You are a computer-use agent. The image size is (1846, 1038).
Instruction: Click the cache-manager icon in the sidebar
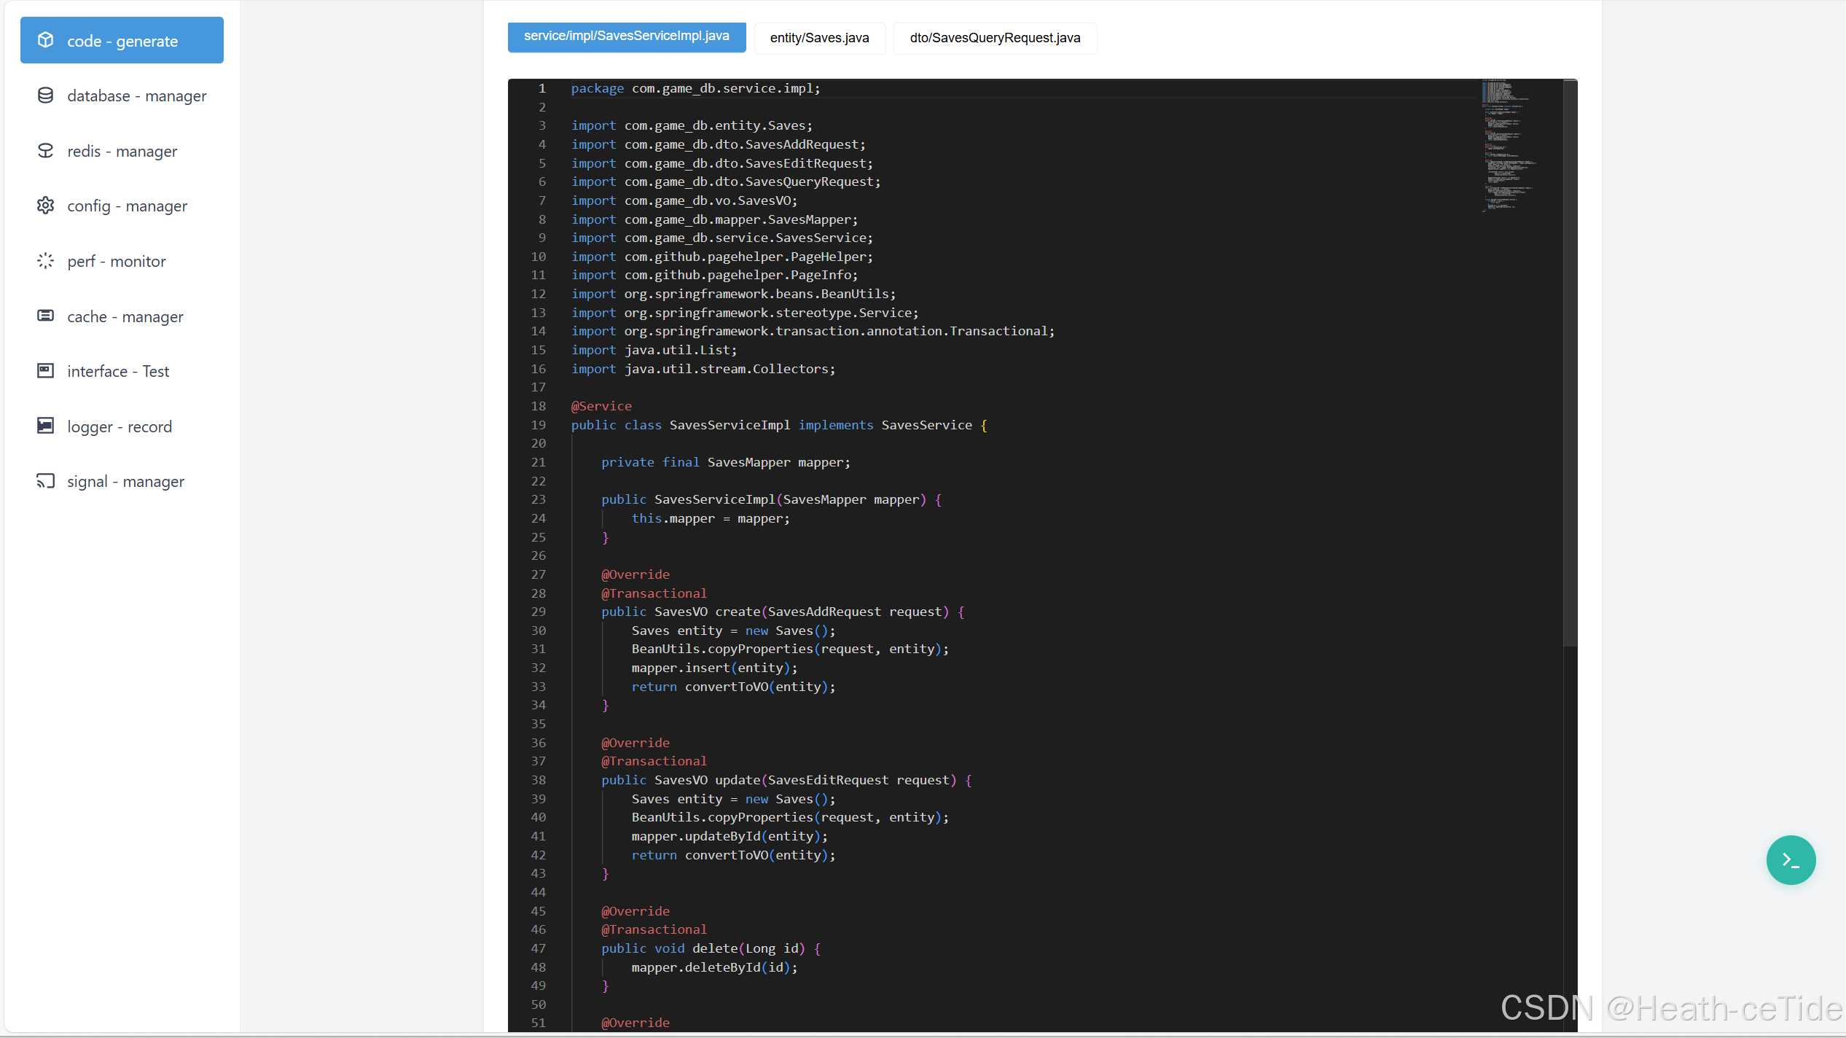tap(45, 316)
